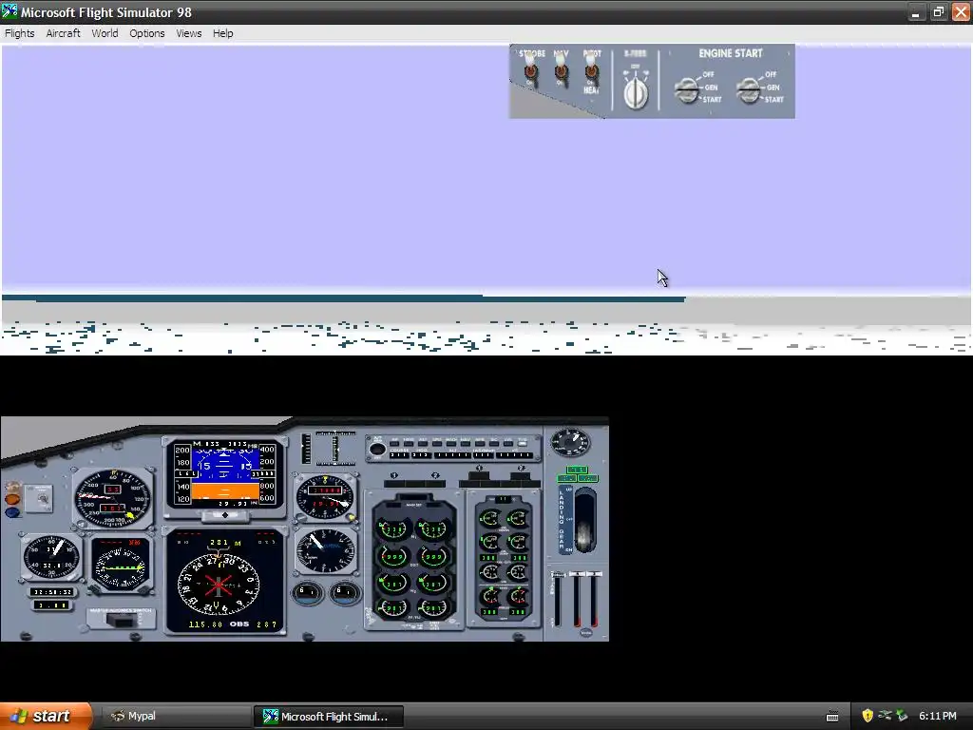
Task: Click the 115.80 frequency on the HSI
Action: coord(205,624)
